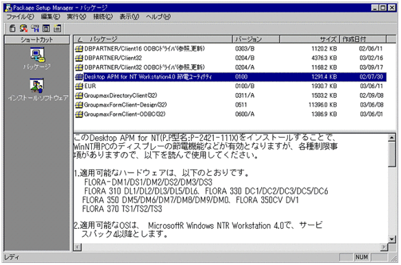Click the first toolbar icon on the left
Screen dimensions: 401x265
pos(12,28)
